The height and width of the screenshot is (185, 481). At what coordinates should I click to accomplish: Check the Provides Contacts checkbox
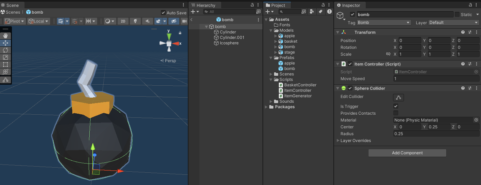pyautogui.click(x=396, y=113)
